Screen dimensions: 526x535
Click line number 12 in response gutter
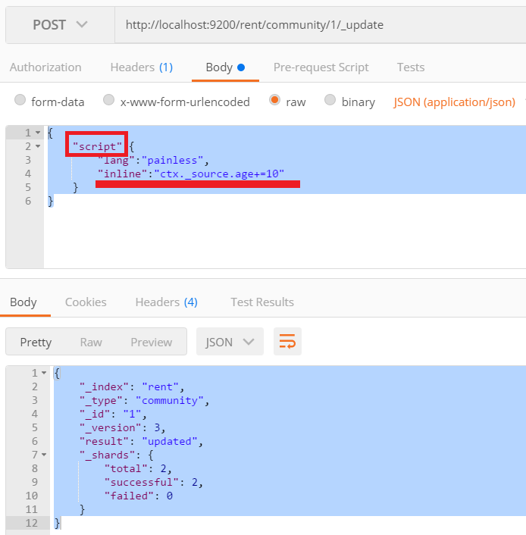[x=31, y=523]
